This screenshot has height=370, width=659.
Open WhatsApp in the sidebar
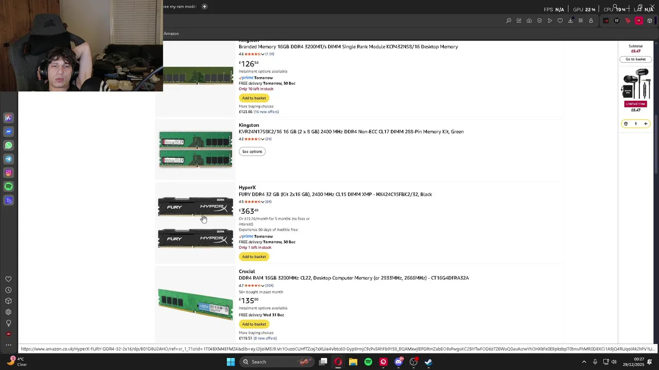tap(8, 145)
